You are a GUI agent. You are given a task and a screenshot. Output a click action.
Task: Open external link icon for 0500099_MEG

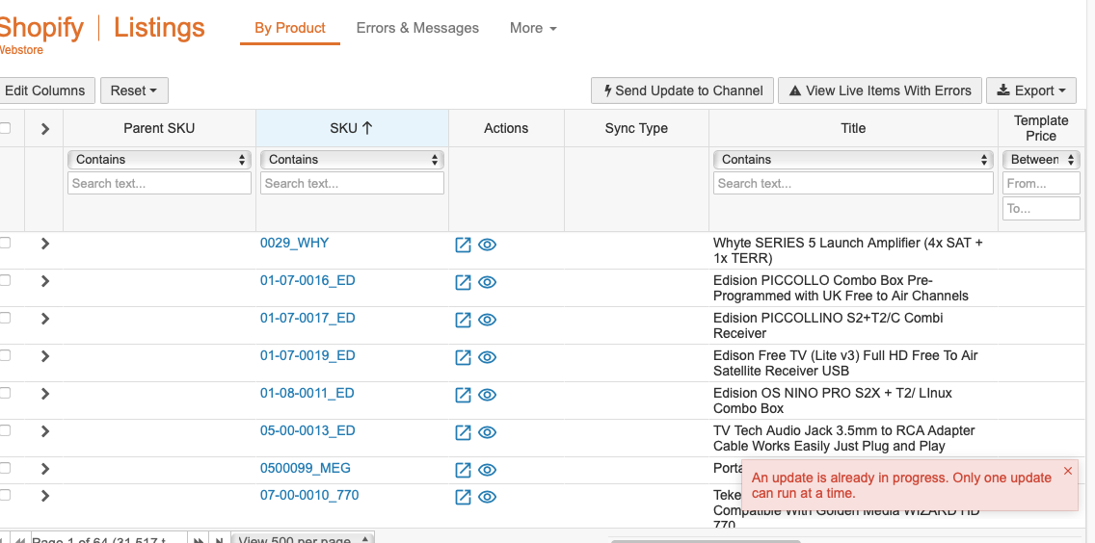click(463, 470)
